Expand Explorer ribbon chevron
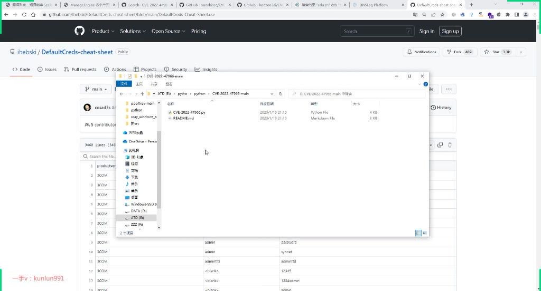The height and width of the screenshot is (291, 541). tap(419, 84)
